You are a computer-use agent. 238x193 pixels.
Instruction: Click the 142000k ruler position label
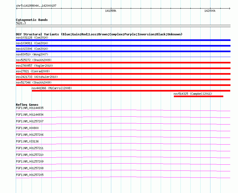click(x=210, y=11)
